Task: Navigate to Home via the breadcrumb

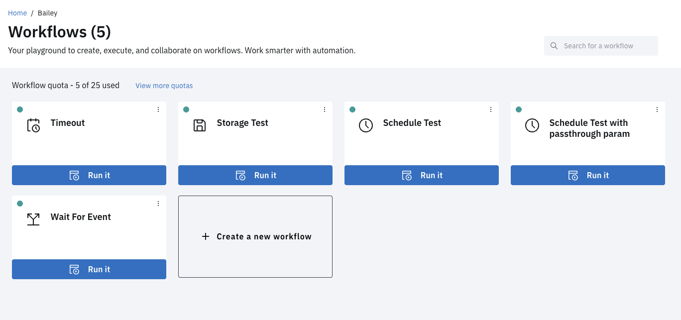Action: (x=17, y=12)
